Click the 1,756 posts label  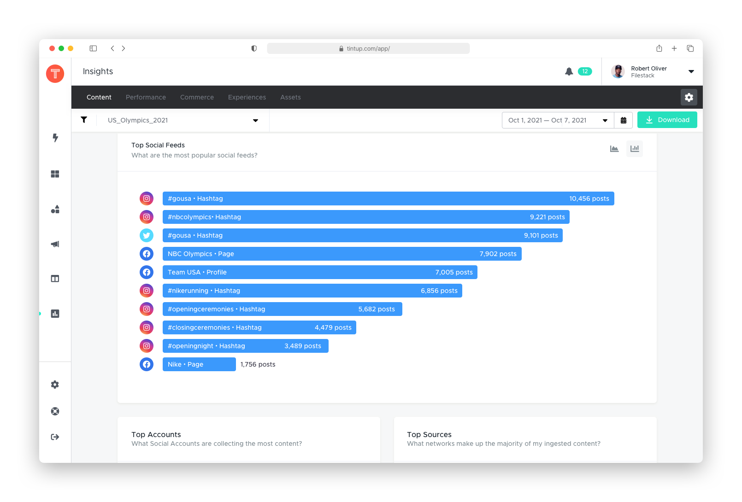[258, 364]
